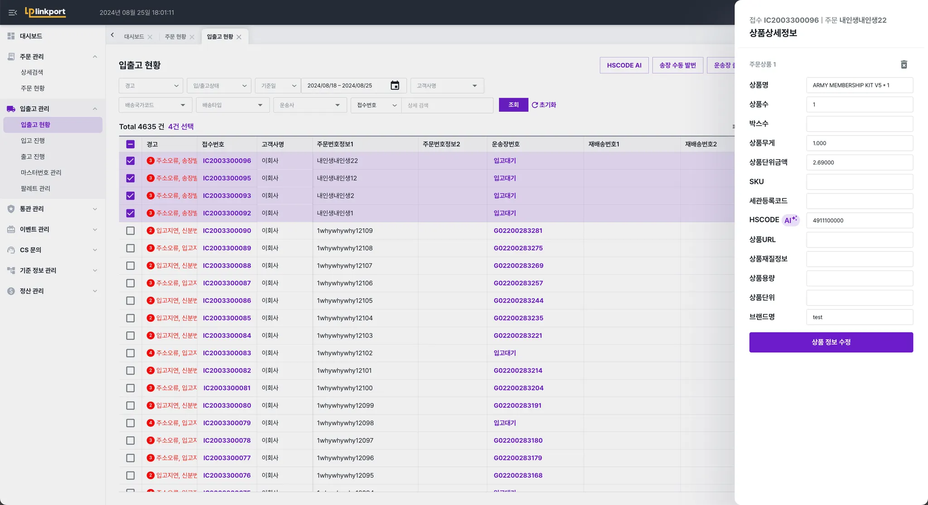Select 입고 진행 in sidebar

coord(33,141)
